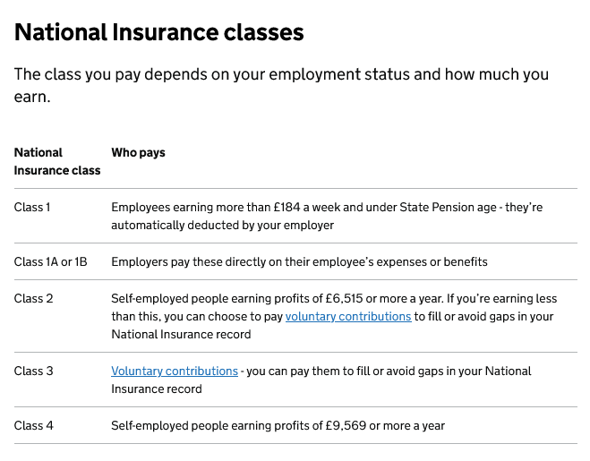The width and height of the screenshot is (590, 461).
Task: Click the Who pays column header
Action: 138,152
